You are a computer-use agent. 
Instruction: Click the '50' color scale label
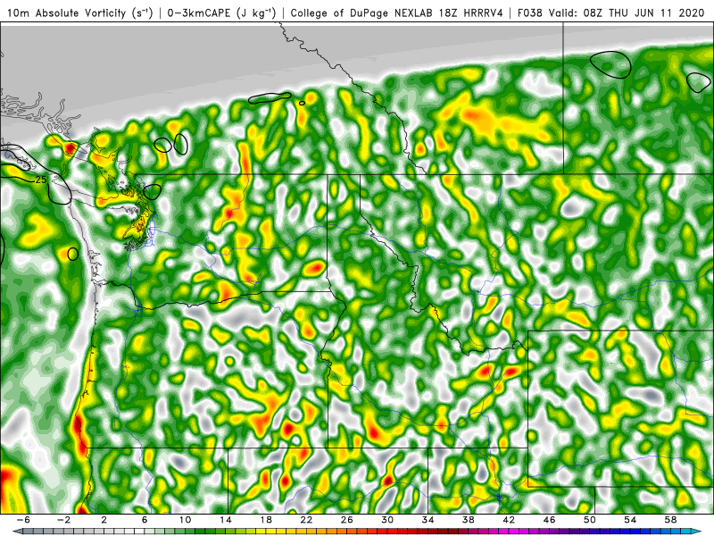[x=589, y=520]
